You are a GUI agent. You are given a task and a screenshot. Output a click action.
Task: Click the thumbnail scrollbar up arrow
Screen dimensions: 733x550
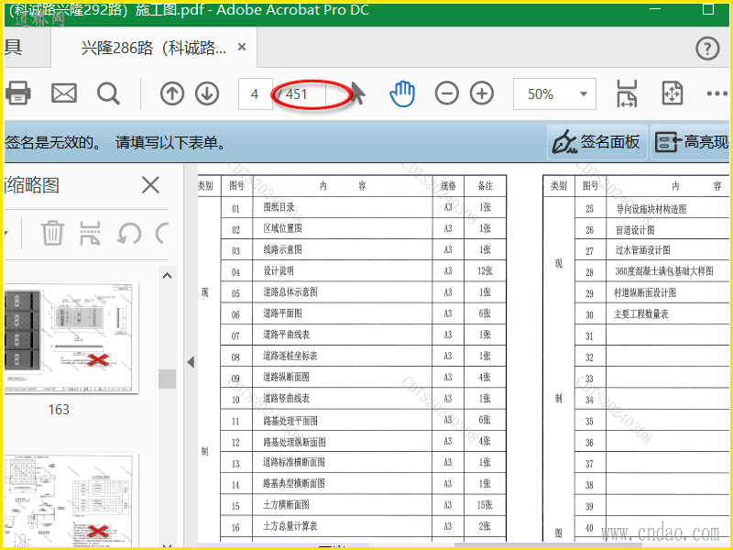[x=168, y=276]
